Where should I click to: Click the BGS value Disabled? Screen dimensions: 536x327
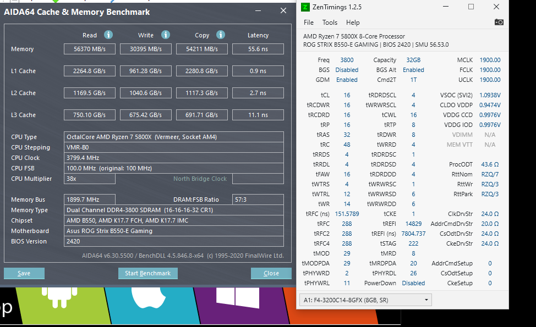pyautogui.click(x=347, y=70)
